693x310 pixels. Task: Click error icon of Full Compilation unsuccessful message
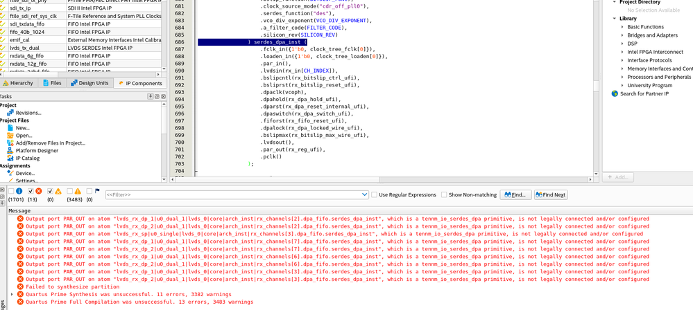(x=20, y=302)
